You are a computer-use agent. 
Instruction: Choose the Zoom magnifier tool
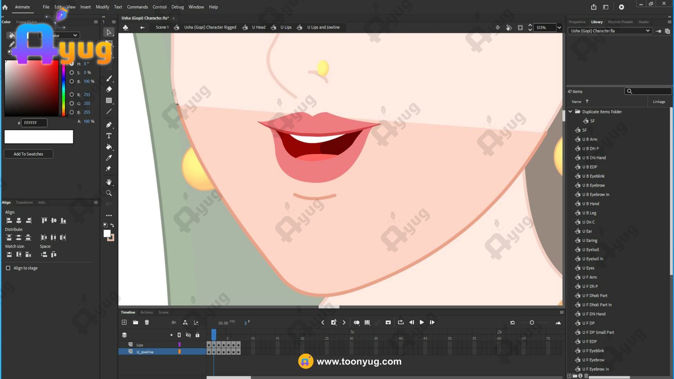point(109,193)
